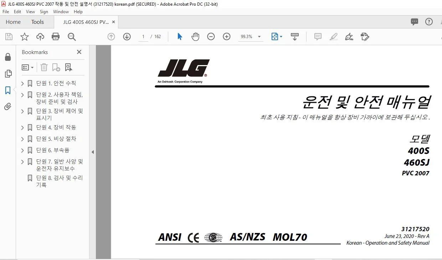Screen dimensions: 442x260
Task: Open the Sign document pen icon
Action: click(x=349, y=37)
